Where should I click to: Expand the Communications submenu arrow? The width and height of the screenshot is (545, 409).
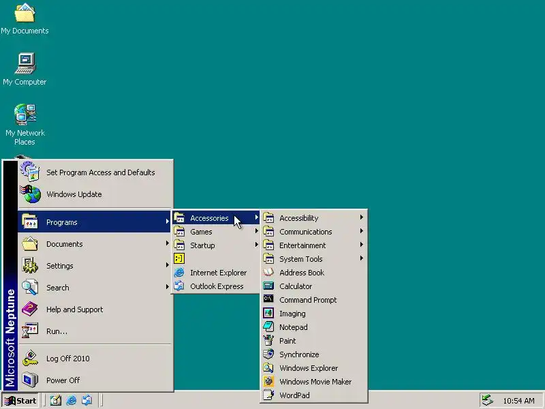click(x=362, y=231)
